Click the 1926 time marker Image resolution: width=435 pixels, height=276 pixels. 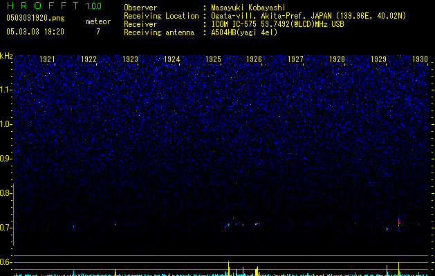254,59
